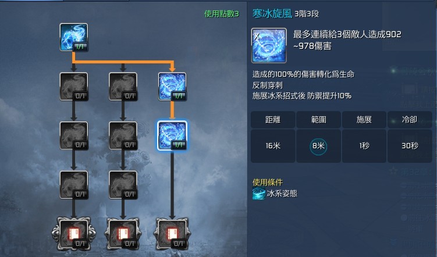Click the large 寒冰旋風 skill icon in detail panel
This screenshot has height=257, width=437.
[269, 45]
